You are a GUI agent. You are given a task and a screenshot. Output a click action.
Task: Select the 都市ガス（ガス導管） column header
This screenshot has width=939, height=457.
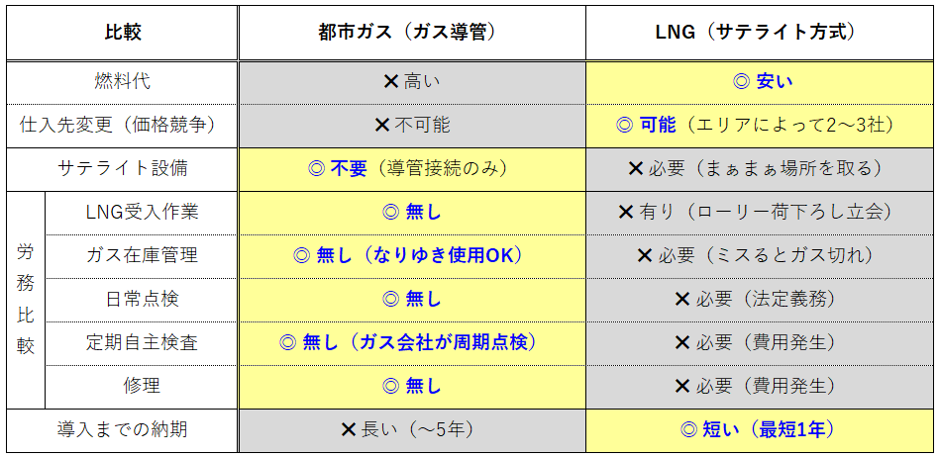(x=411, y=33)
